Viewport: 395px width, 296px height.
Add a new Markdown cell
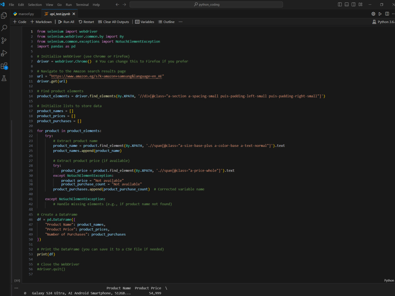tap(41, 22)
